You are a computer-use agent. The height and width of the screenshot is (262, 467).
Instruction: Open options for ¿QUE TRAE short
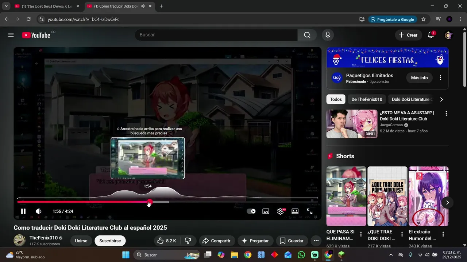pyautogui.click(x=402, y=234)
